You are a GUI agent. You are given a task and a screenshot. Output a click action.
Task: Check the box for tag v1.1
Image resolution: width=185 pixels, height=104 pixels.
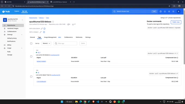[31, 56]
